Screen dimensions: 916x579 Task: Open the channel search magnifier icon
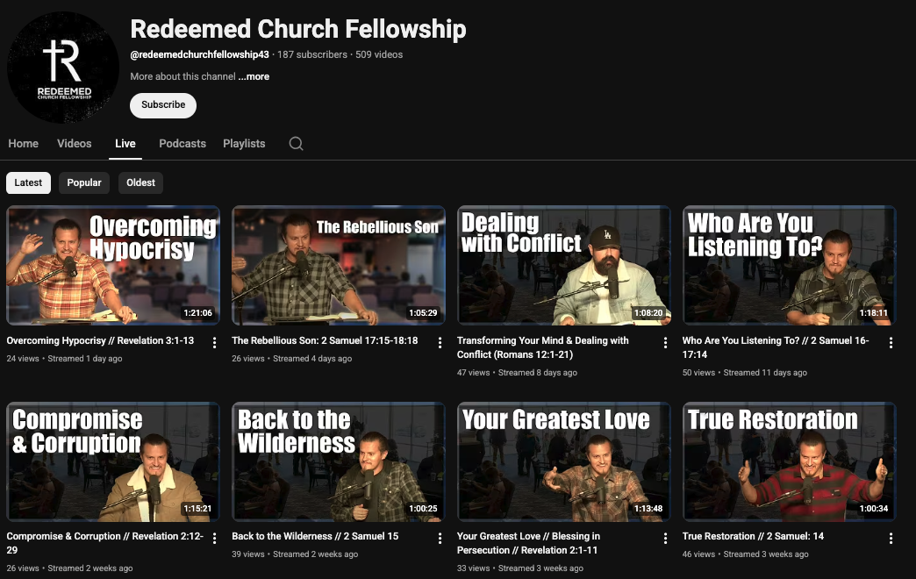[x=297, y=144]
